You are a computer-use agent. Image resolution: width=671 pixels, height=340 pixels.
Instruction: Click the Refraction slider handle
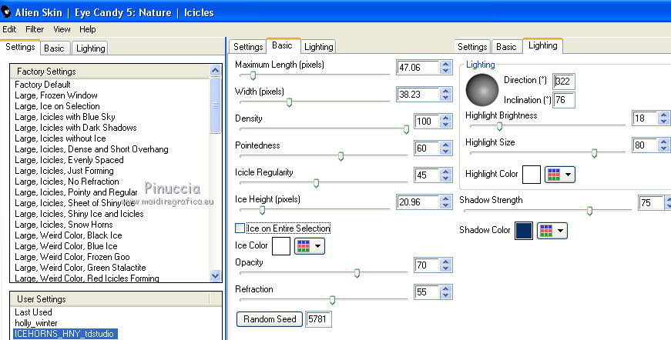click(332, 300)
